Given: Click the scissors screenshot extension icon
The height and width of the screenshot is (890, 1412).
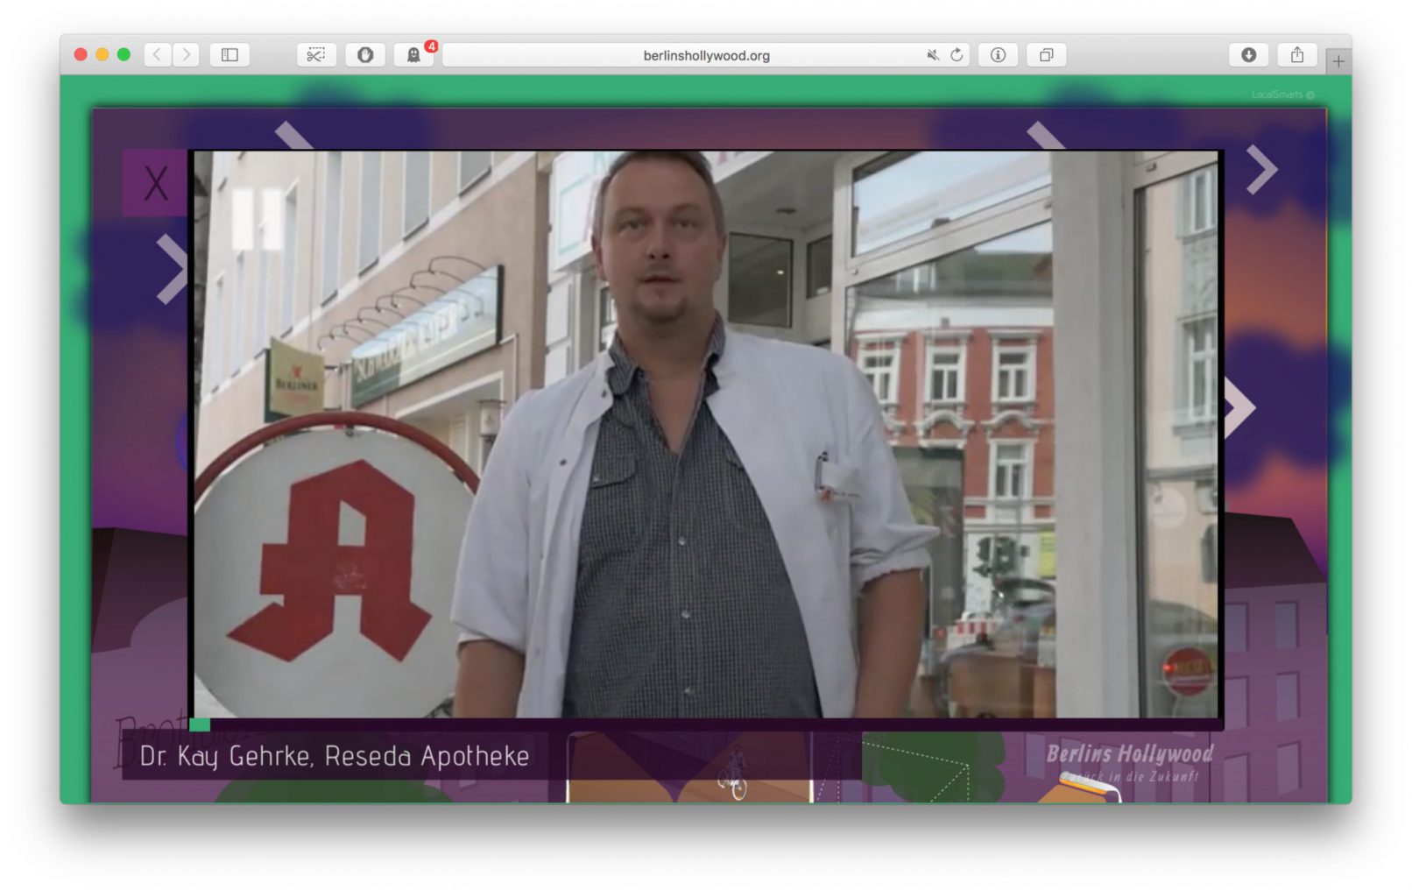Looking at the screenshot, I should [x=316, y=55].
